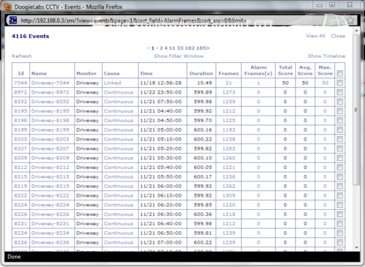Check the box in Driveway-8224 row
The height and width of the screenshot is (267, 365).
click(x=339, y=205)
